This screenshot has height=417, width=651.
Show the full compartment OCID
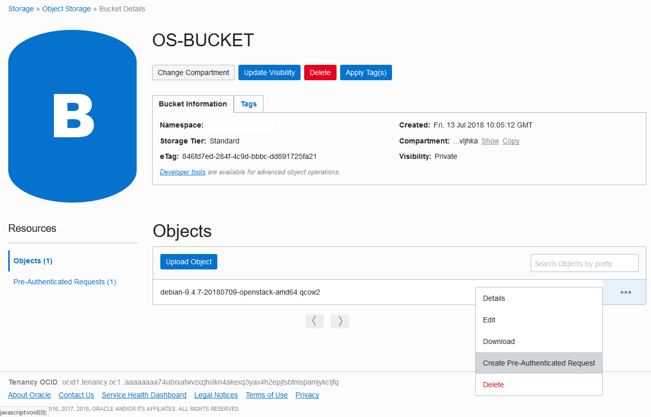(490, 141)
